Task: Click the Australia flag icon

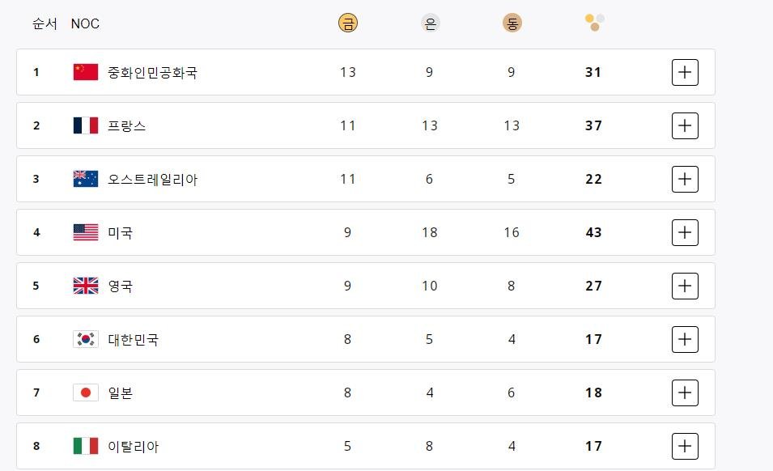Action: click(x=85, y=179)
